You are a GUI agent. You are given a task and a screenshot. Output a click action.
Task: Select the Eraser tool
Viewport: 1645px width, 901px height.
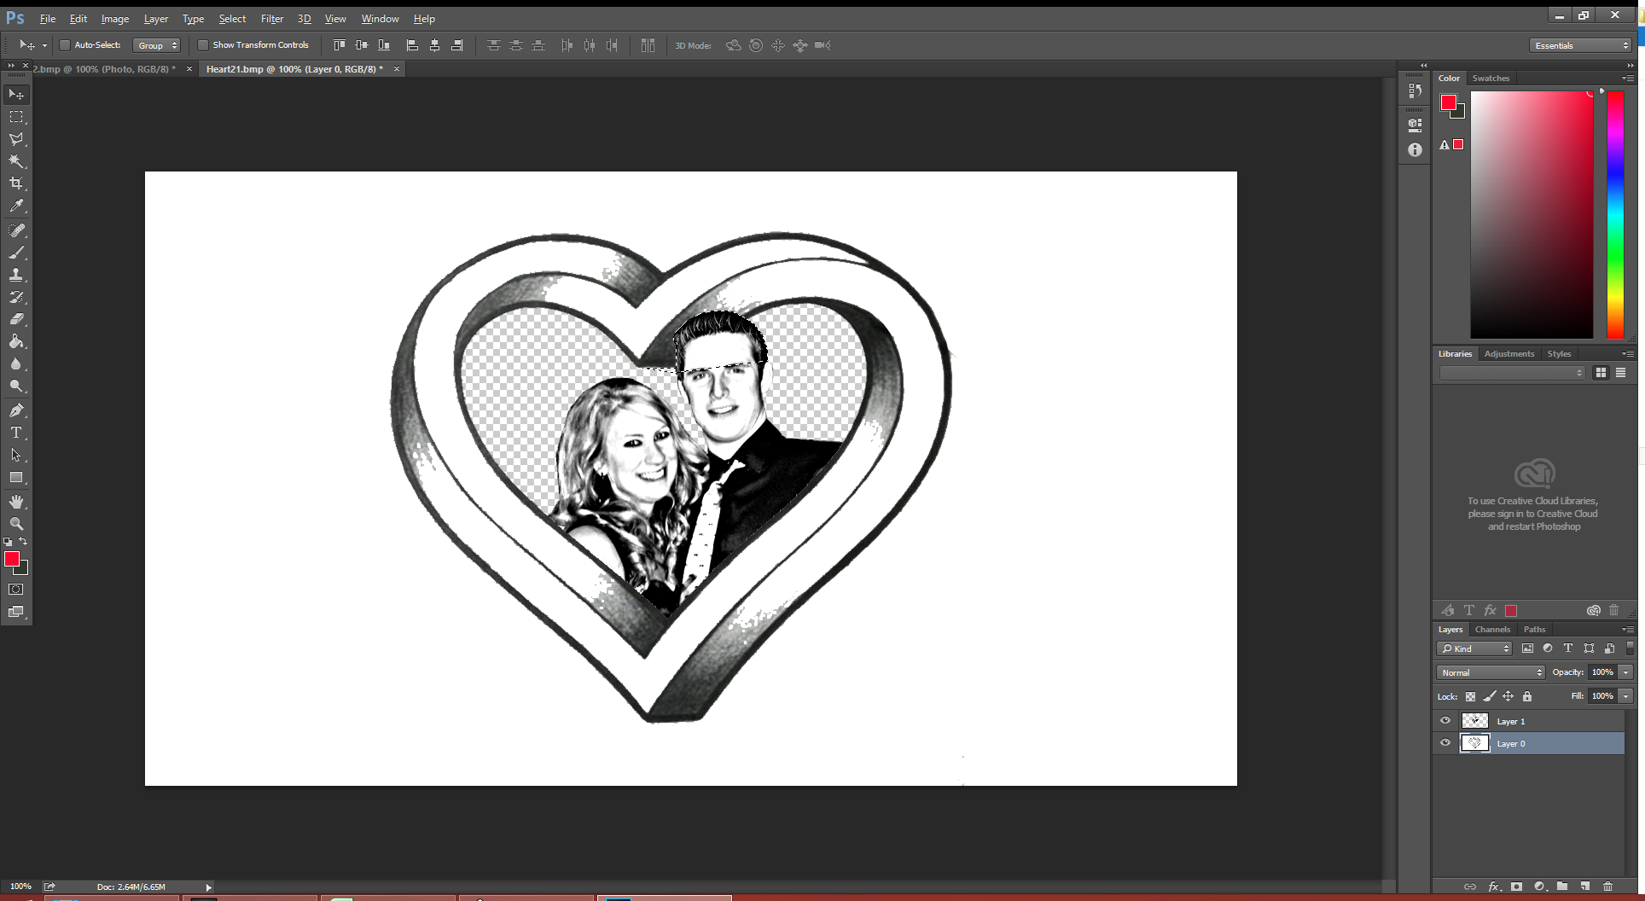[x=16, y=319]
